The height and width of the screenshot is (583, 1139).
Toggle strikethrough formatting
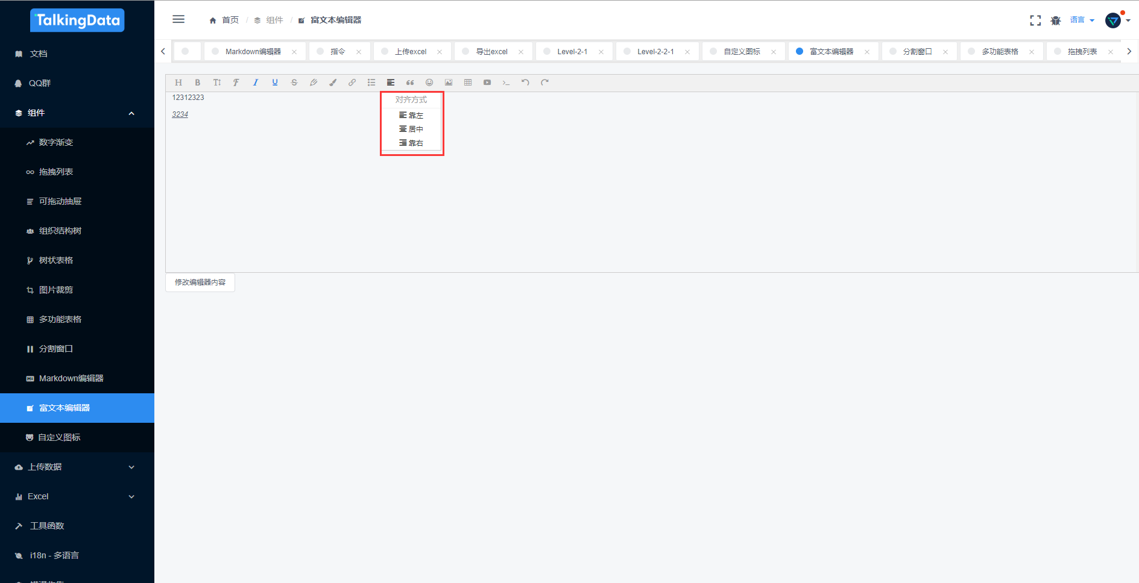coord(294,83)
